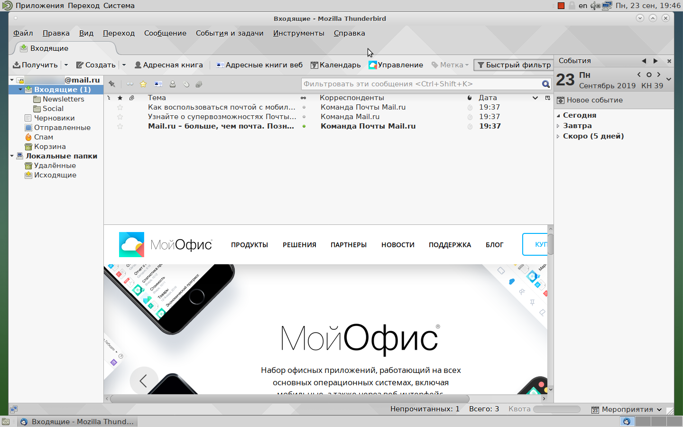Collapse the mail.ru account tree

(12, 80)
